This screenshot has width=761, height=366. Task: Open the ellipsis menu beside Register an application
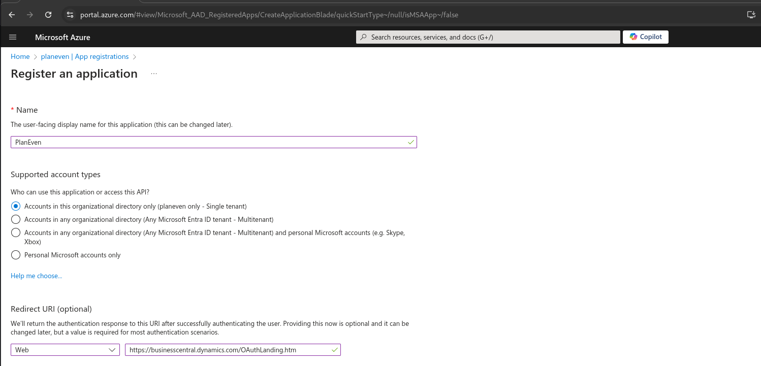tap(154, 74)
